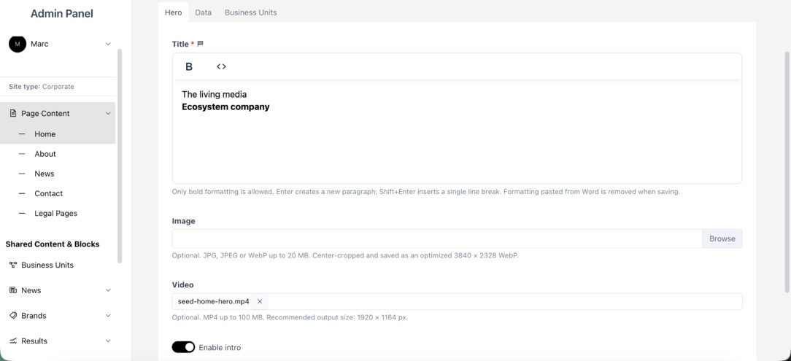
Task: Open the Business Units tab
Action: (x=251, y=12)
